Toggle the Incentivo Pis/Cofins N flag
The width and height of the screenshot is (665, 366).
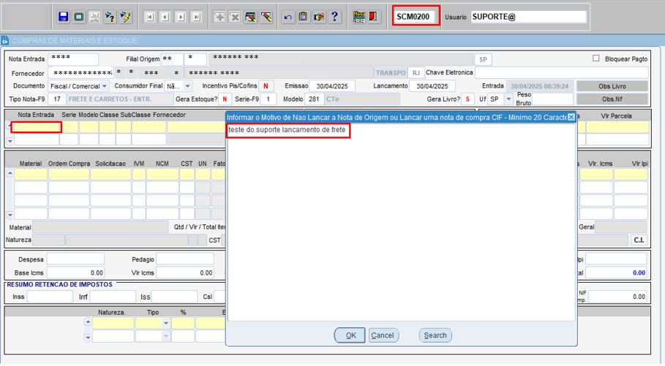267,86
